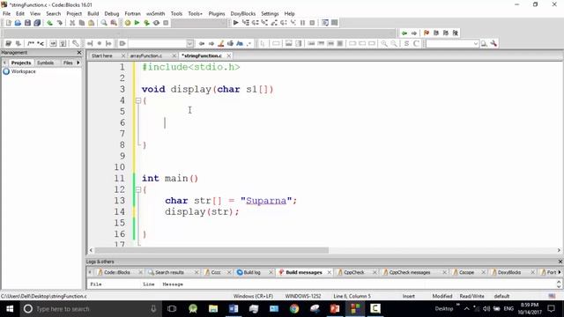Collapse the main function fold marker

point(138,189)
